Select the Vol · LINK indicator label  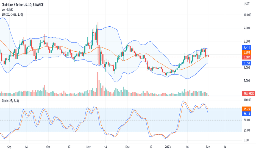[7, 10]
